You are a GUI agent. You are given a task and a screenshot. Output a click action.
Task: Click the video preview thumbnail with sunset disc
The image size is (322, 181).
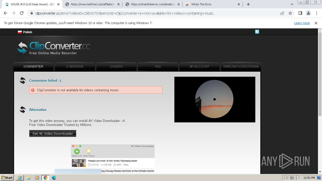click(x=215, y=100)
